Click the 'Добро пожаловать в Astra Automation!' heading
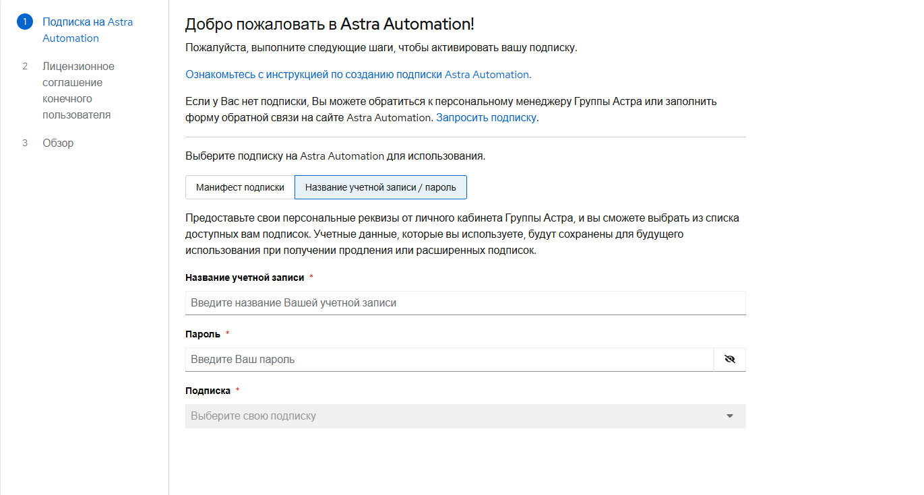 pyautogui.click(x=330, y=24)
